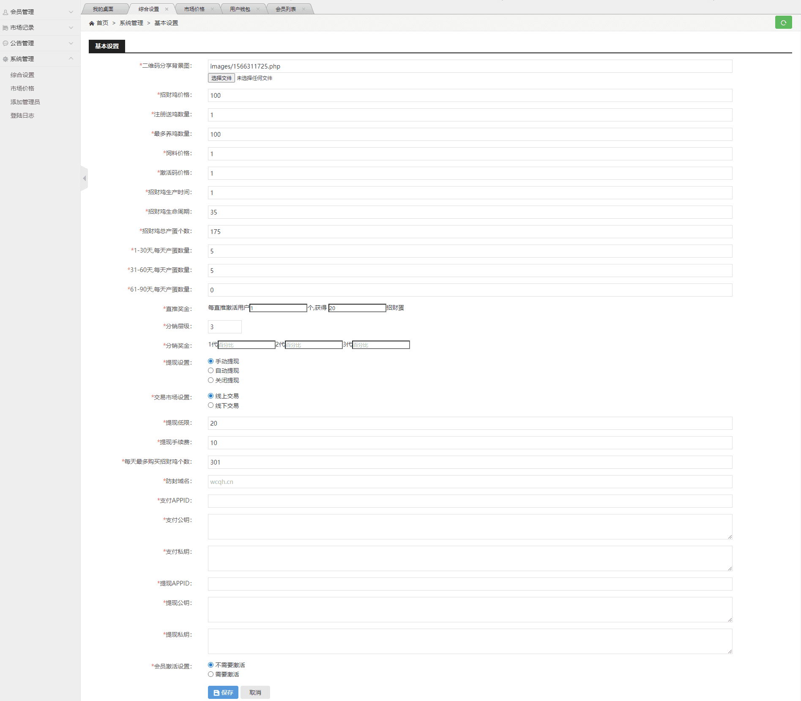Select 需要激活 for member activation

tap(211, 674)
